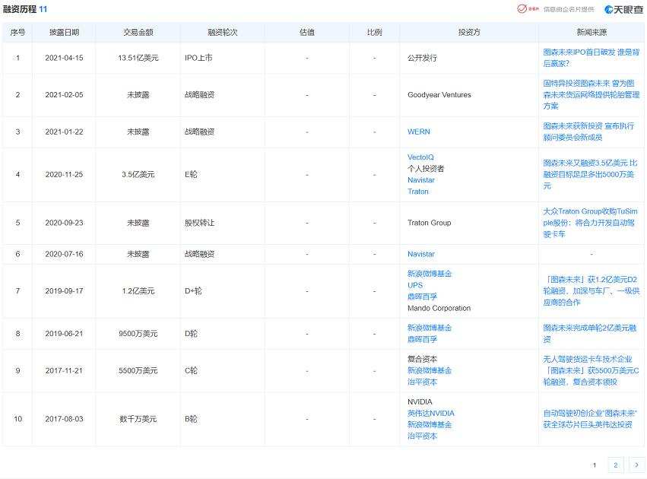Select the date cell 2021-02-05
The image size is (647, 479).
[x=64, y=94]
